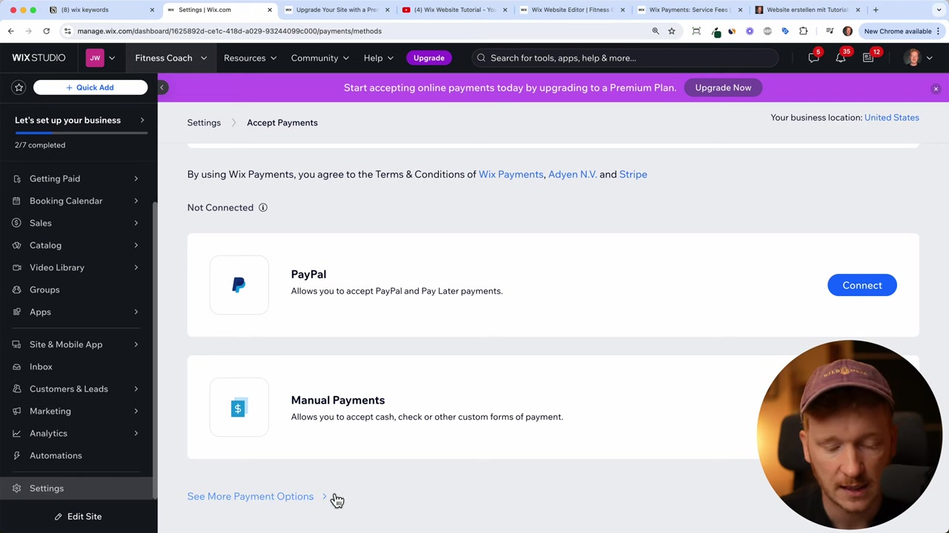Expand the Getting Paid submenu
This screenshot has width=949, height=533.
click(136, 178)
